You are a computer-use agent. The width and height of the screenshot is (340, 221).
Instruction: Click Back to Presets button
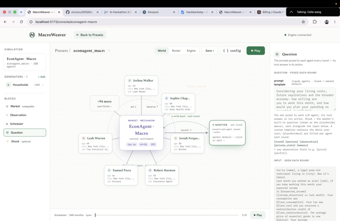(x=90, y=35)
